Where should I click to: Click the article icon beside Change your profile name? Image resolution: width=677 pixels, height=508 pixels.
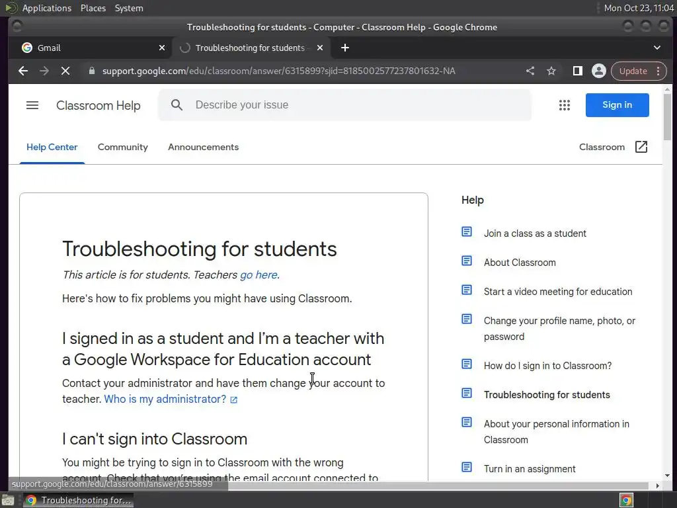(x=467, y=319)
